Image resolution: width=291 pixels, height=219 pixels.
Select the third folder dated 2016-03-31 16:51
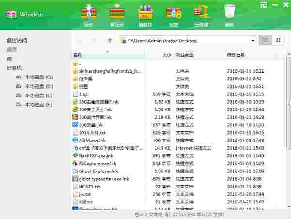[178, 87]
